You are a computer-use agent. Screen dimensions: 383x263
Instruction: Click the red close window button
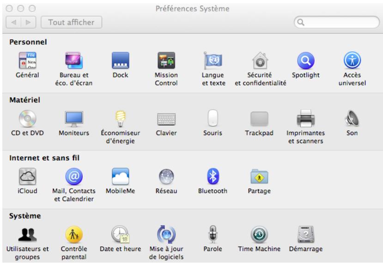pyautogui.click(x=9, y=9)
